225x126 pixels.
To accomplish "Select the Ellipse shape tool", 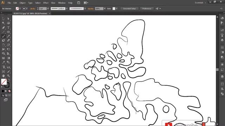I will click(x=8, y=32).
